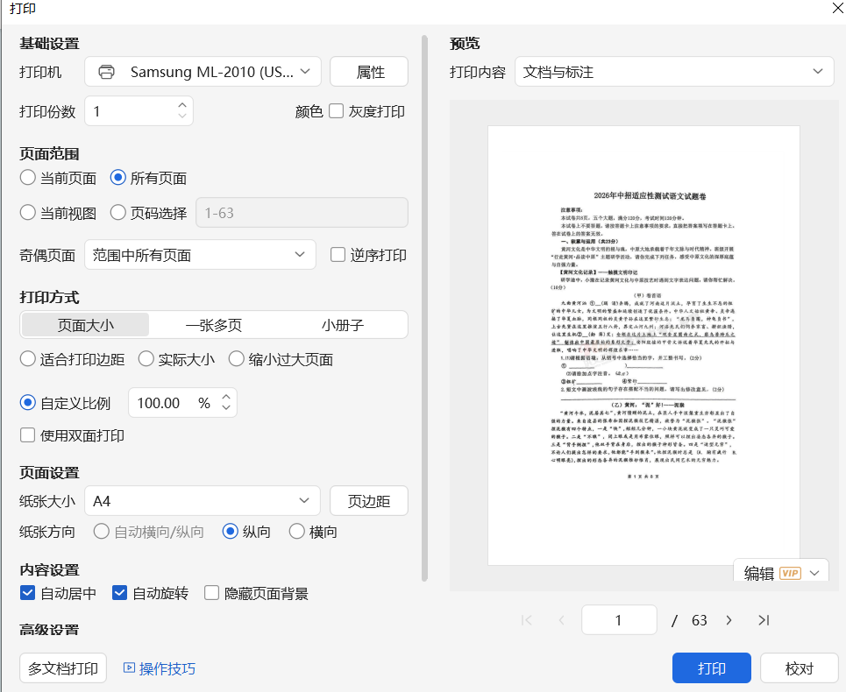Image resolution: width=846 pixels, height=692 pixels.
Task: Open 奇偶页面 范围中所有页面 dropdown
Action: tap(200, 254)
